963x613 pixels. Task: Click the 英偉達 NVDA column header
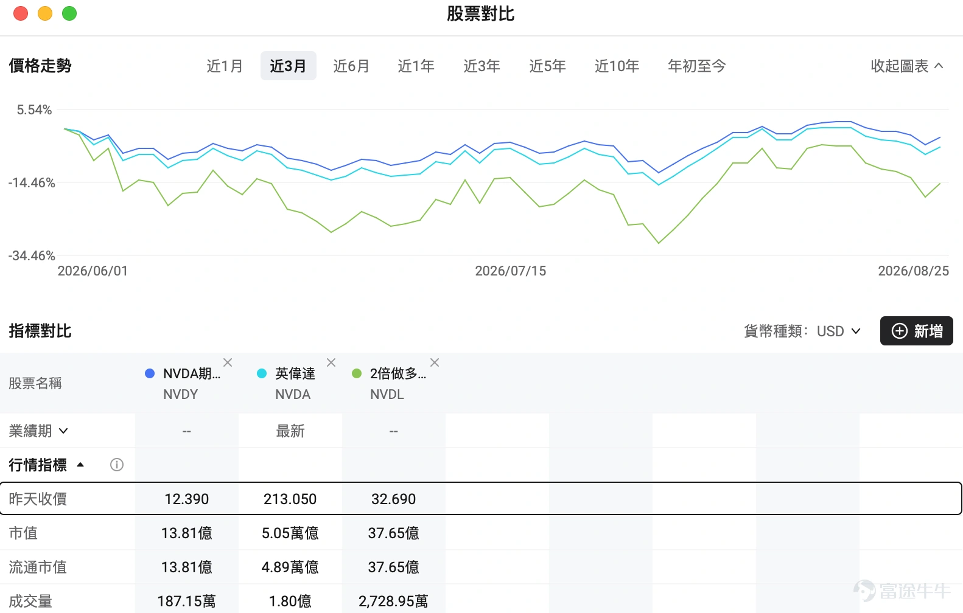tap(290, 383)
